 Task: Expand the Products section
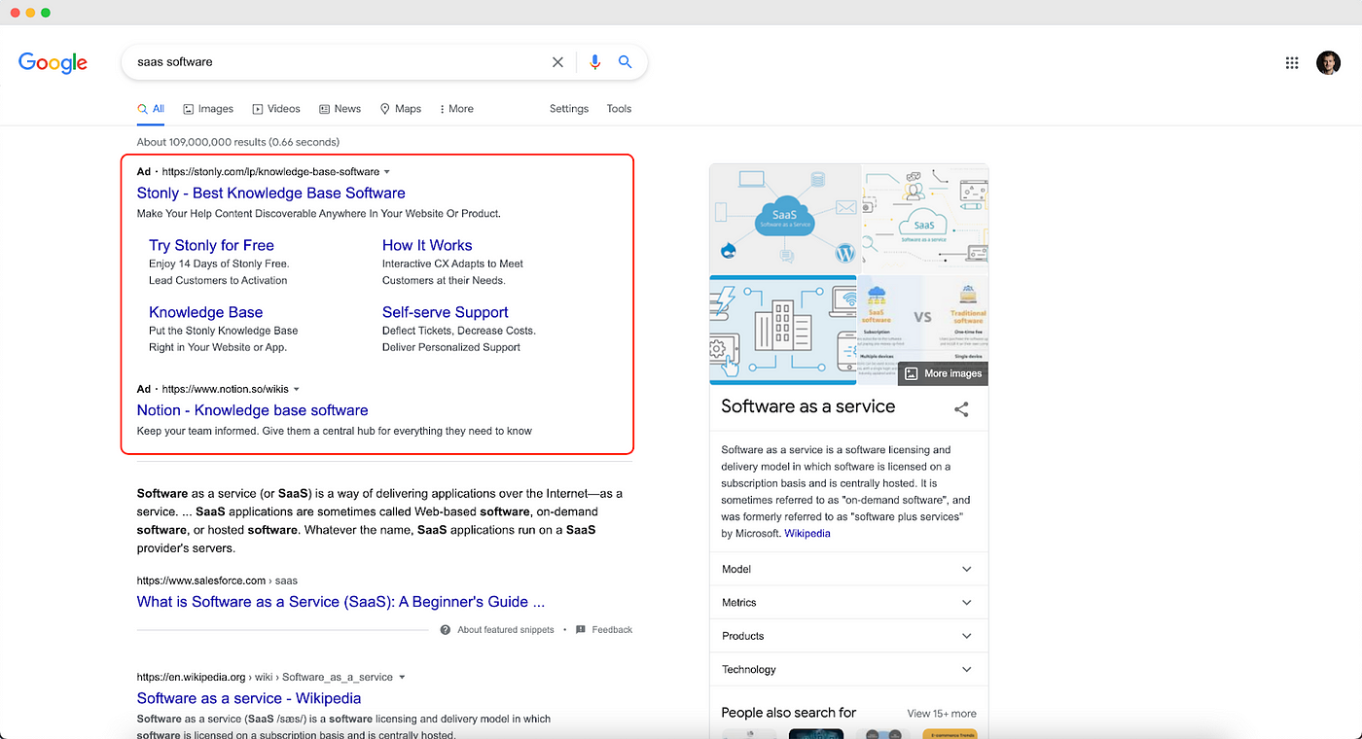click(x=849, y=636)
